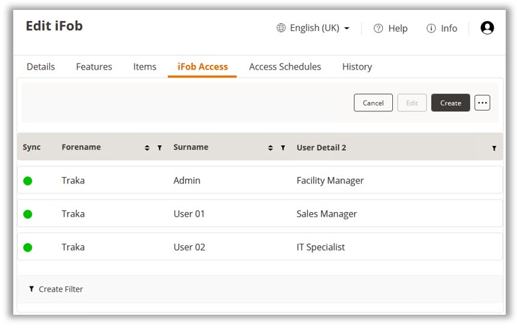This screenshot has height=328, width=517.
Task: Filter the User Detail 2 column
Action: [494, 148]
